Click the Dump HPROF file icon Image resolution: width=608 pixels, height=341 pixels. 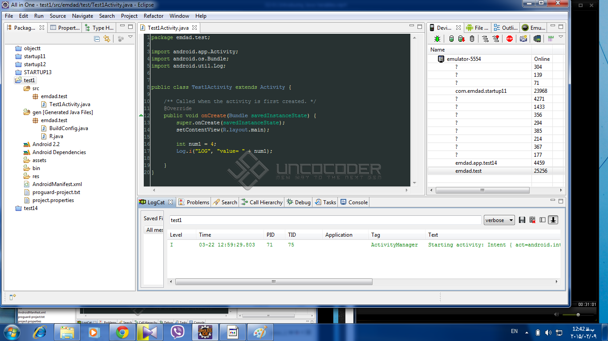click(x=462, y=39)
